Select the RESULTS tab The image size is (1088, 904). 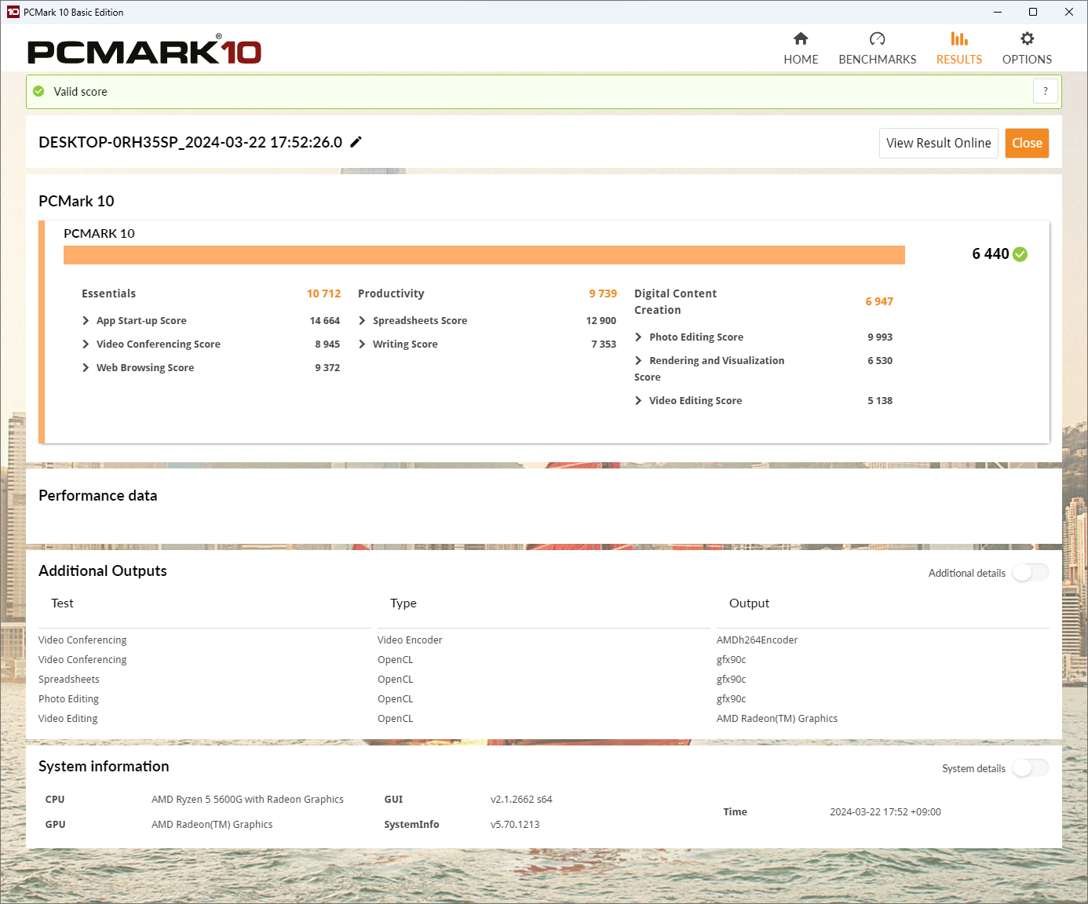coord(958,49)
